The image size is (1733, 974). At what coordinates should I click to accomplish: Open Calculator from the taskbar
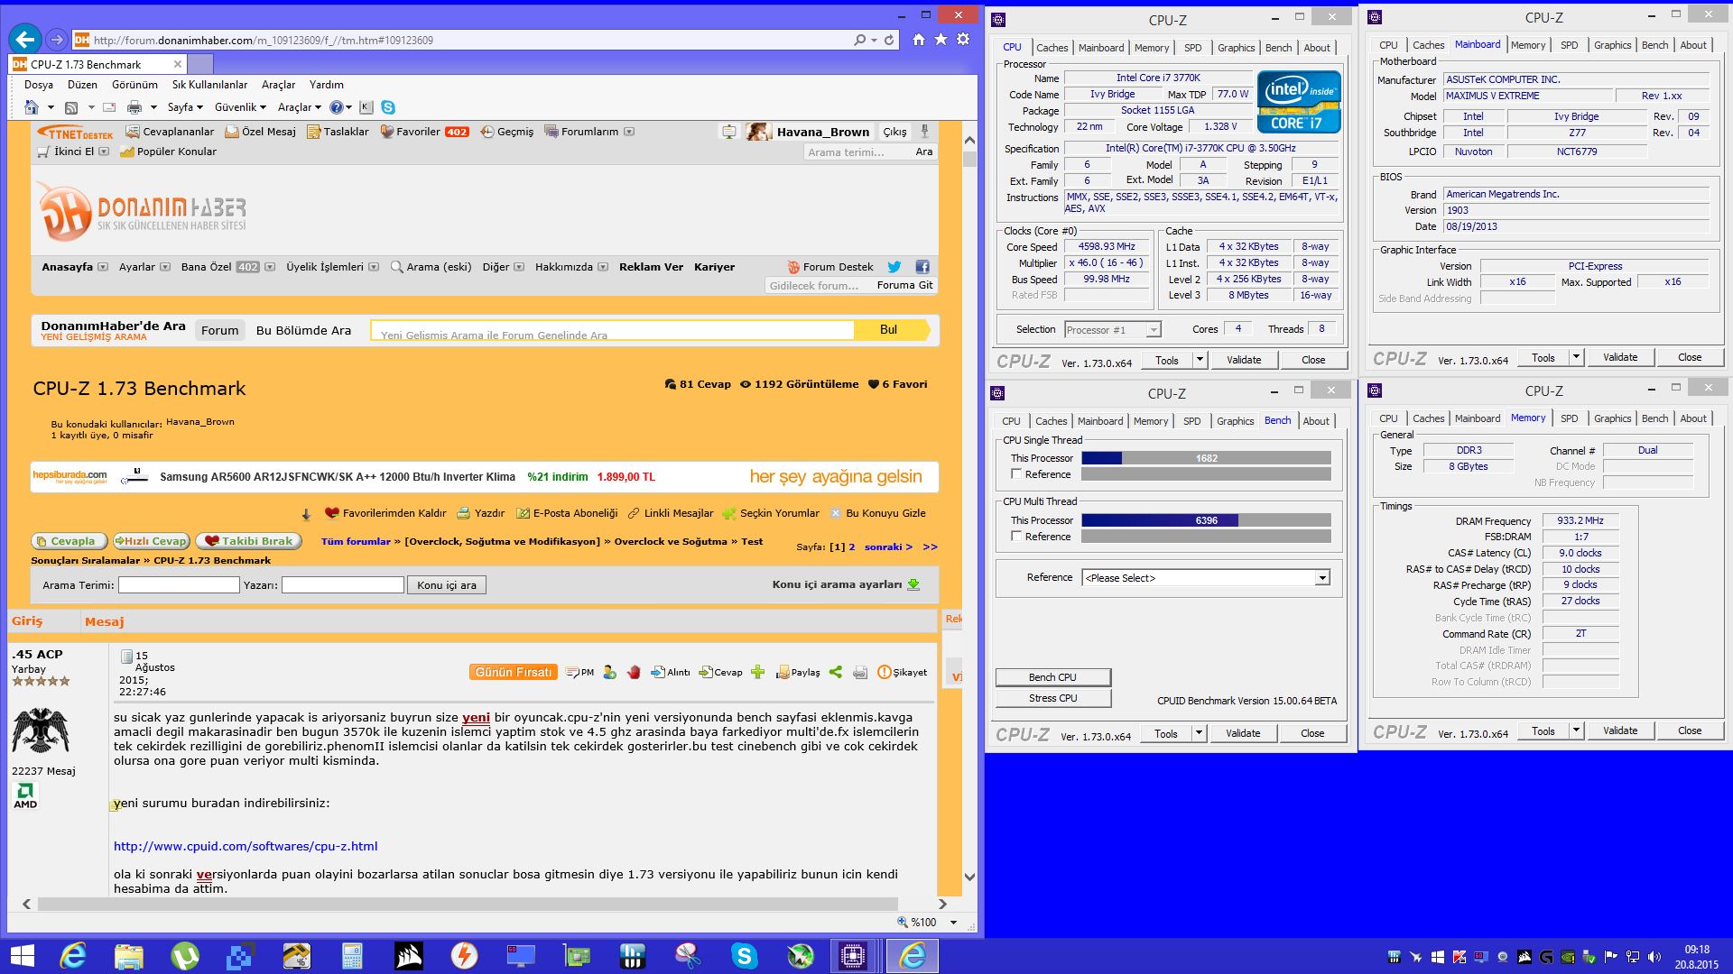pos(352,955)
